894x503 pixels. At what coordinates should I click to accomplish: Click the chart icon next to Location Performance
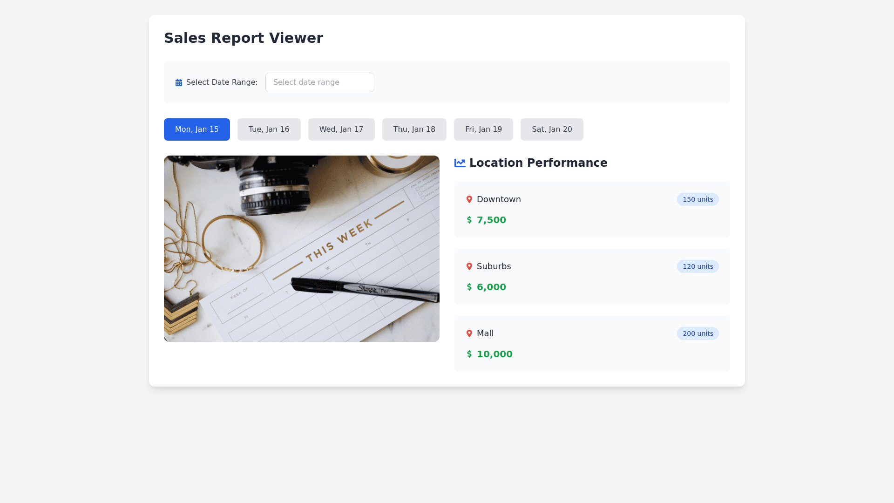click(460, 163)
